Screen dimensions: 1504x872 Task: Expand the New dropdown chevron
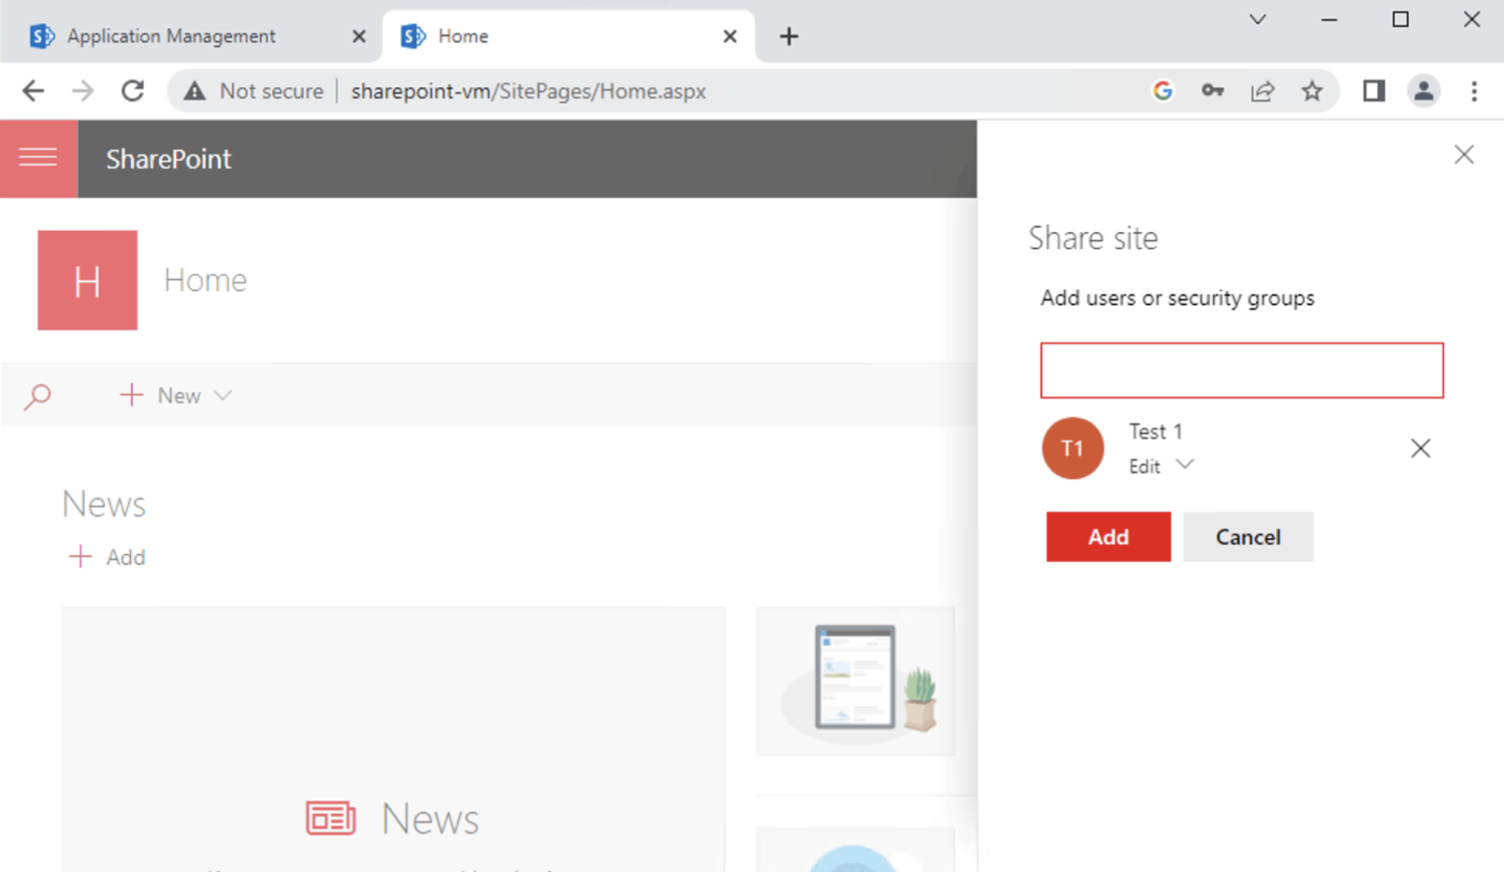pos(223,396)
